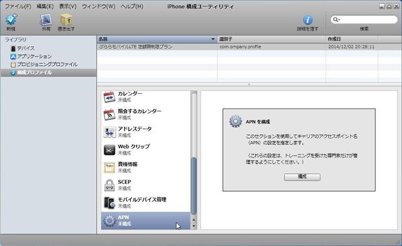Click the payload list scrollbar thumb

tap(194, 186)
